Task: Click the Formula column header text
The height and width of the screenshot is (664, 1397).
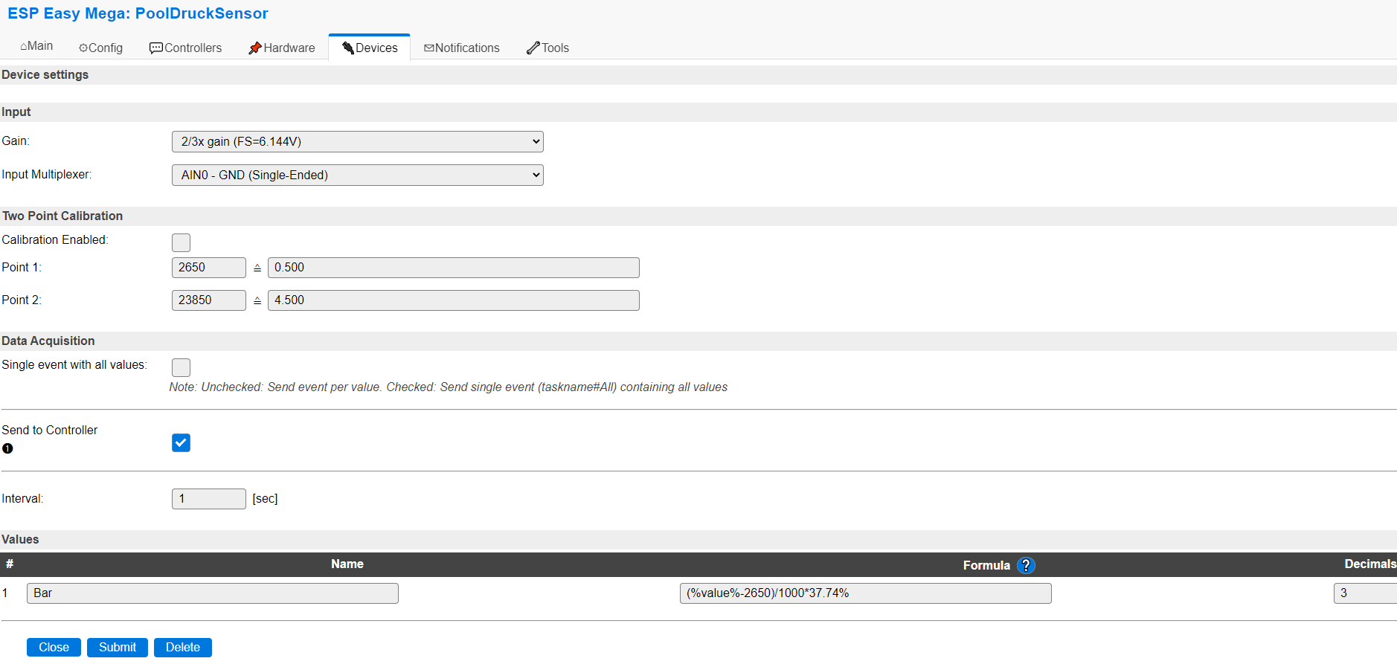Action: pos(986,566)
